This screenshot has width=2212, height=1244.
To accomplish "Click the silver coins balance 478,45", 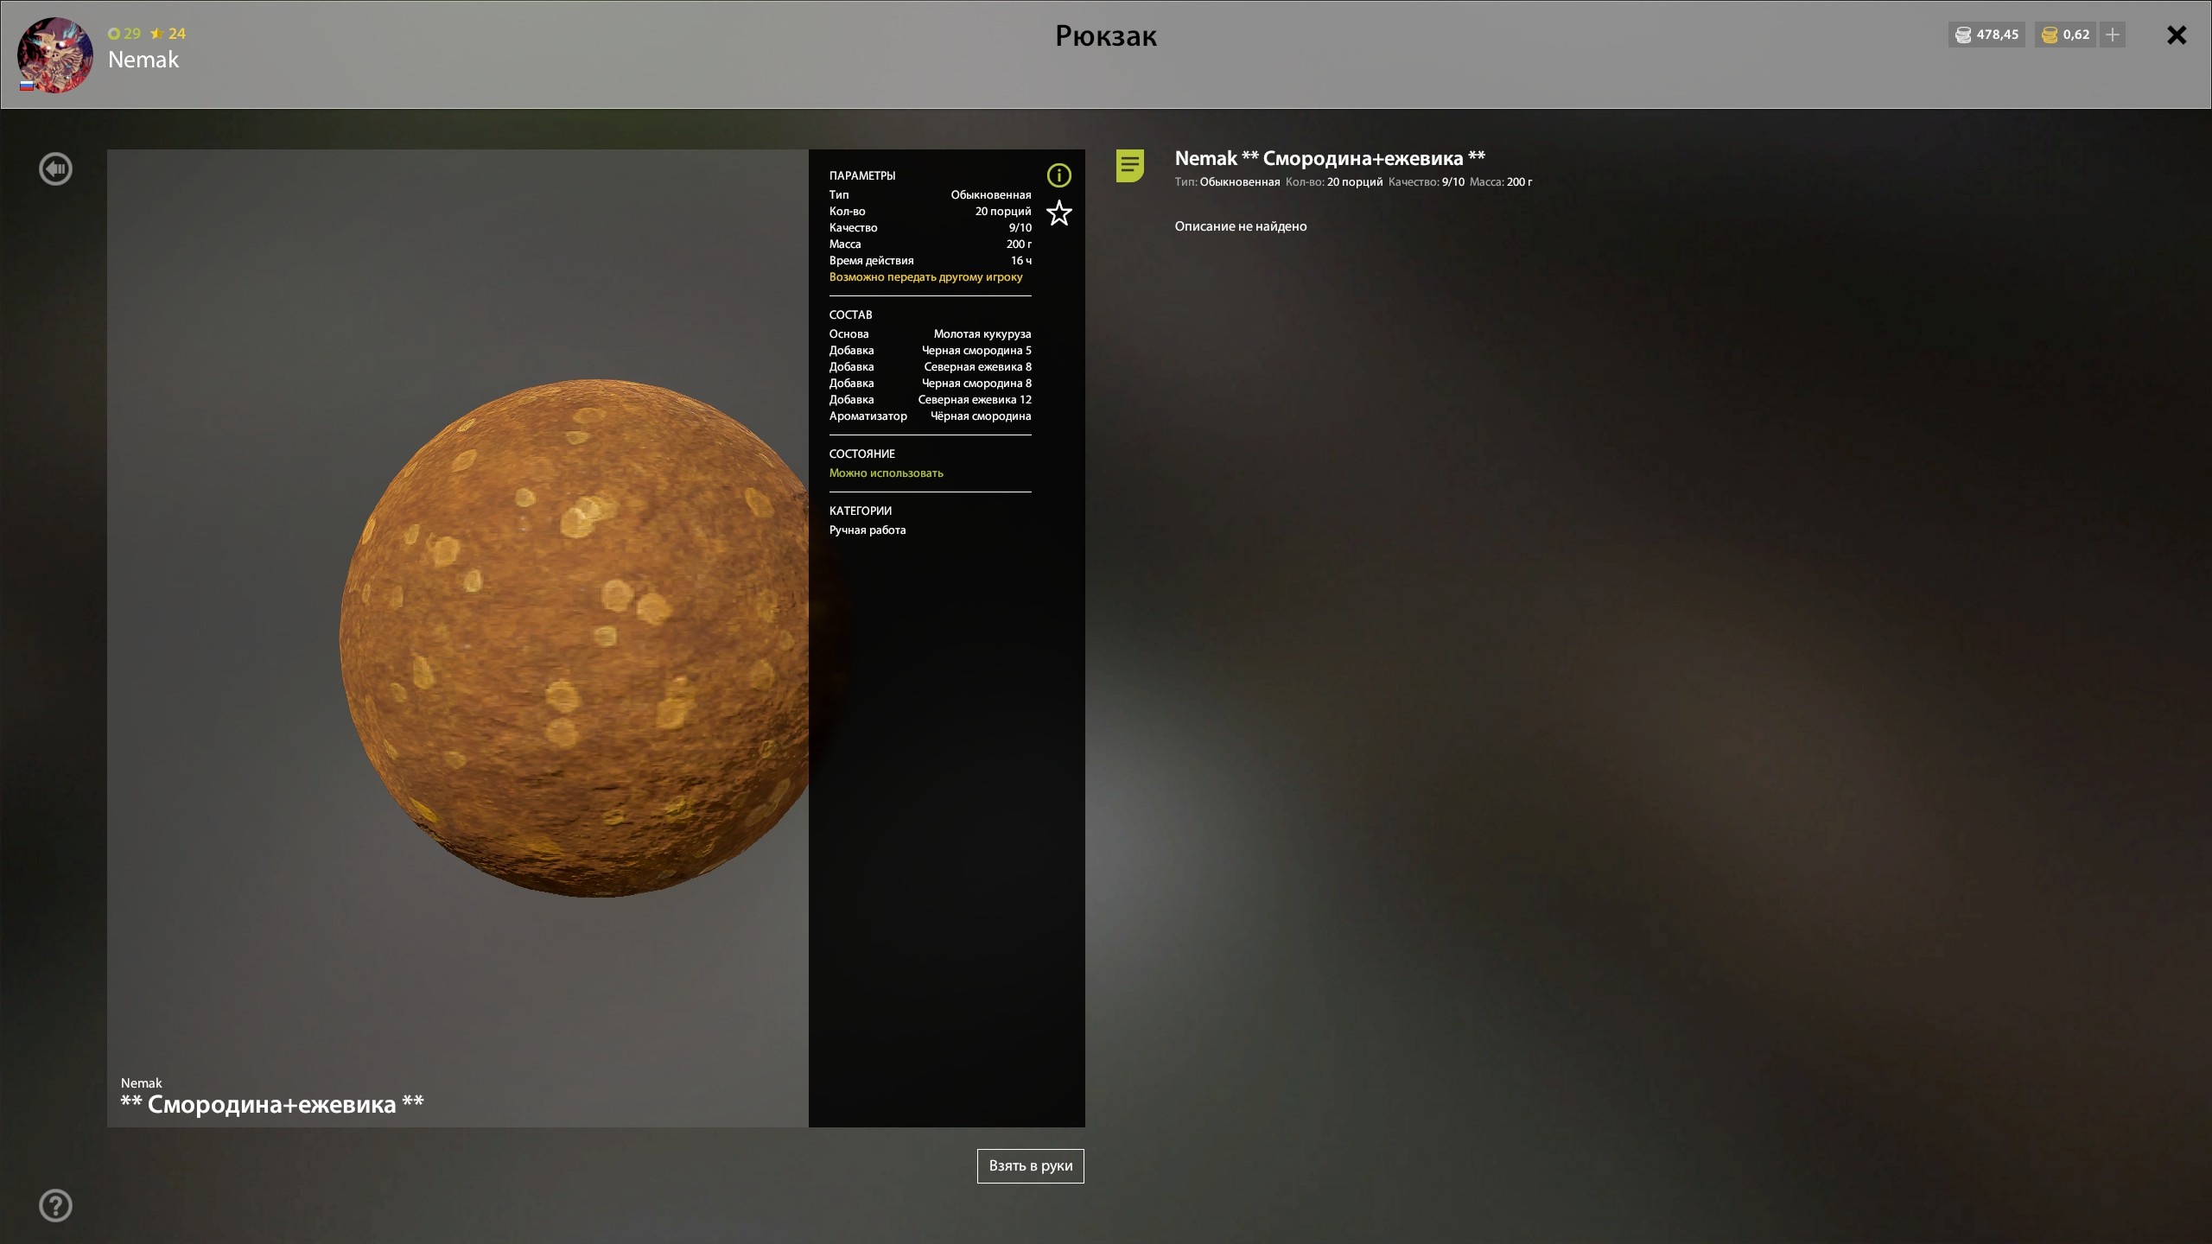I will click(1986, 35).
